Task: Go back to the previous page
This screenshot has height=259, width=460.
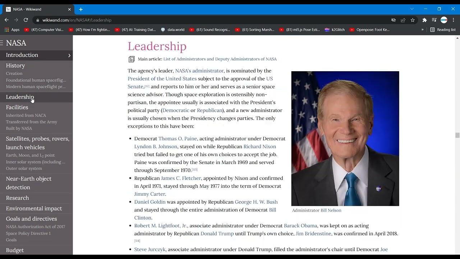Action: point(6,20)
